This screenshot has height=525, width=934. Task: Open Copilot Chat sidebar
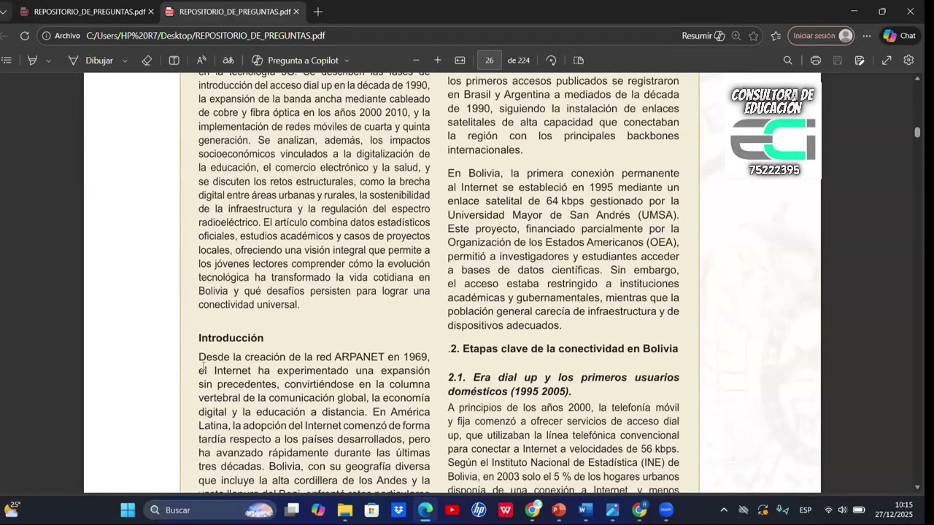pos(899,36)
